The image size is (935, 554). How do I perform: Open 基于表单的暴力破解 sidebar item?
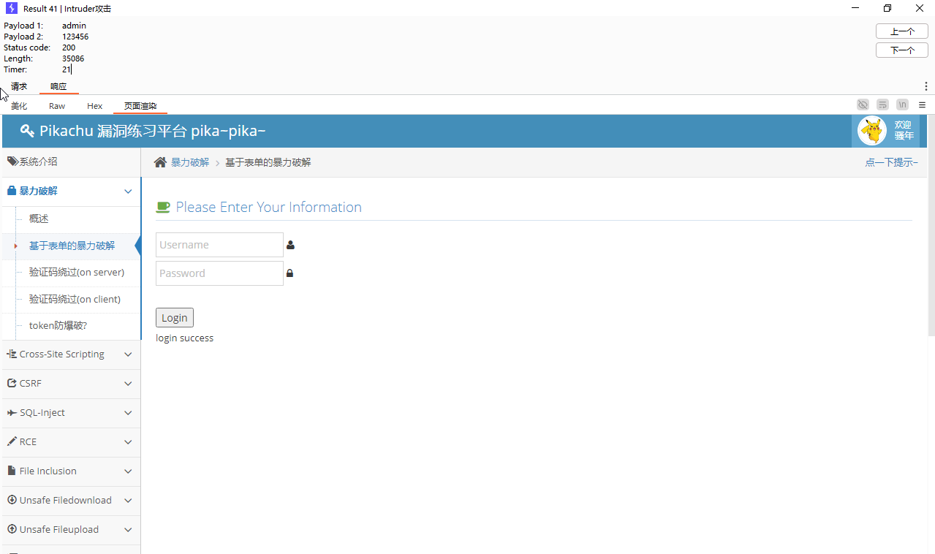click(72, 246)
